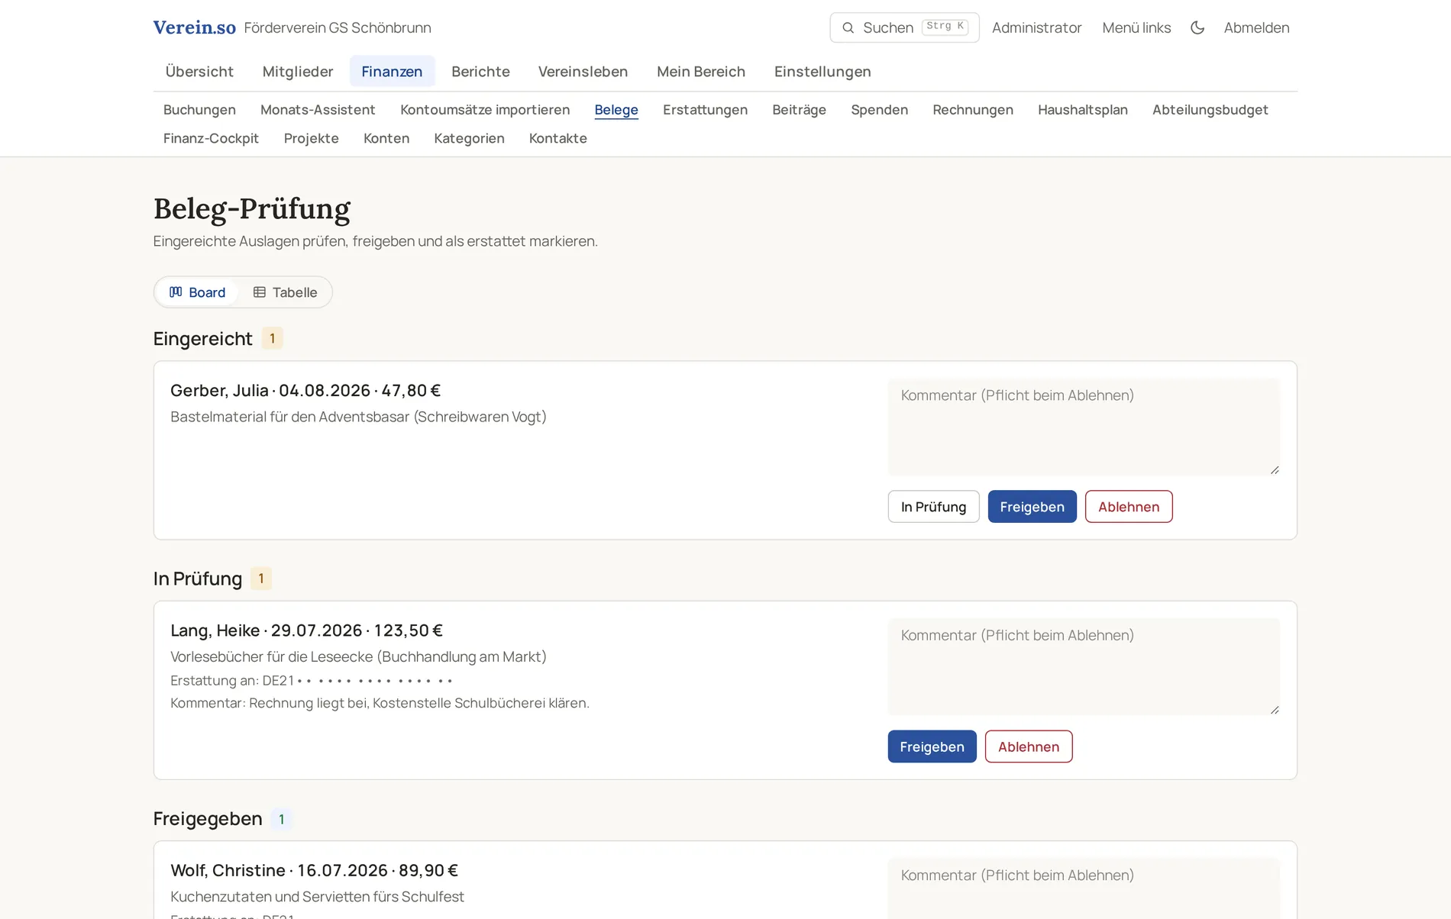Click 'Kommentar: Rechnung liegt bei' text
1451x919 pixels.
tap(380, 703)
